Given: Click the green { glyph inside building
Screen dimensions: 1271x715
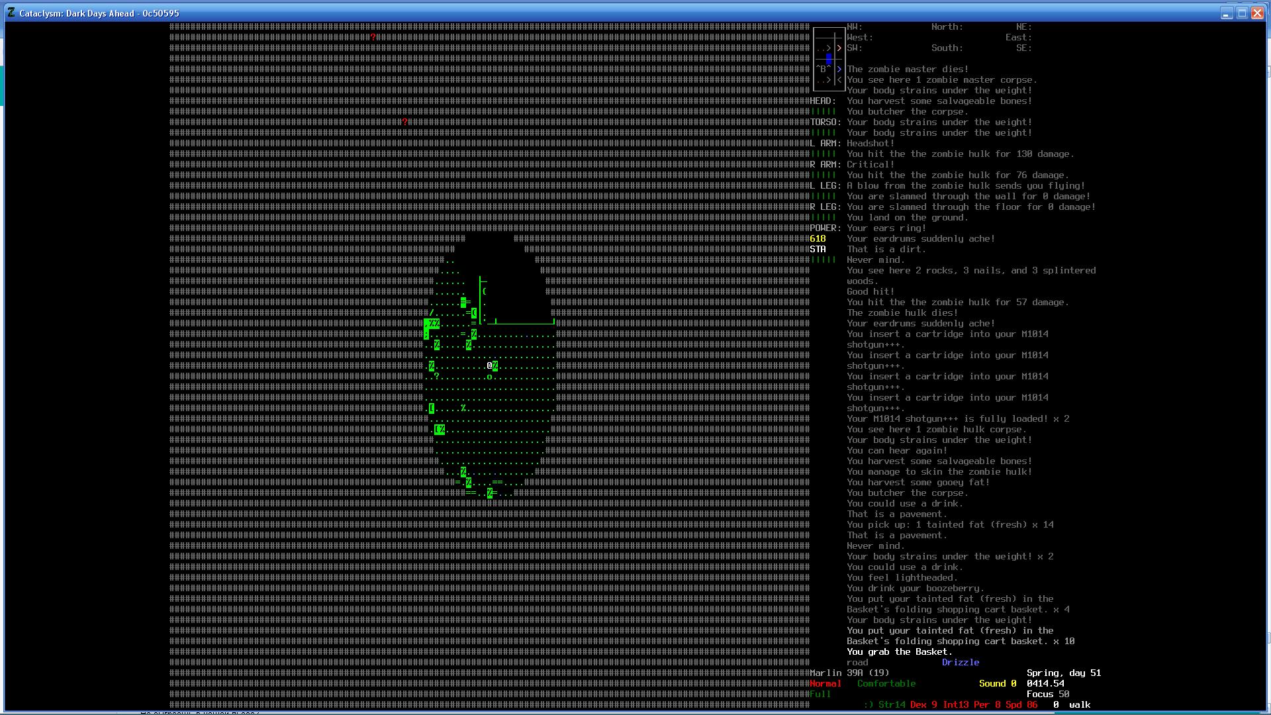Looking at the screenshot, I should point(485,291).
